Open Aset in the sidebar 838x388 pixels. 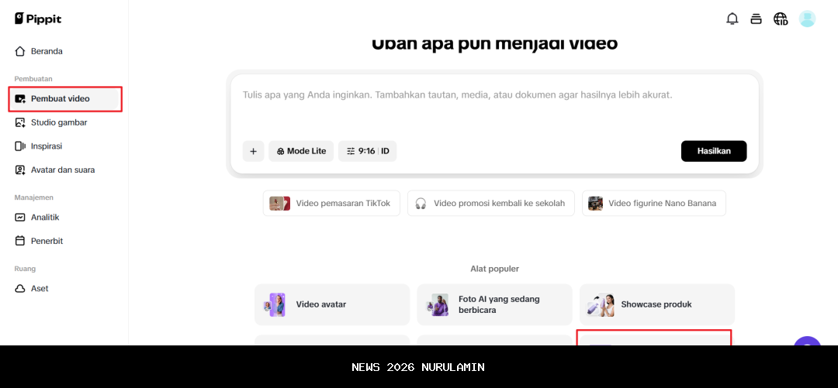point(40,288)
